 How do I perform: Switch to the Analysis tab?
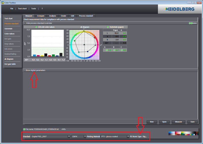tap(53, 16)
